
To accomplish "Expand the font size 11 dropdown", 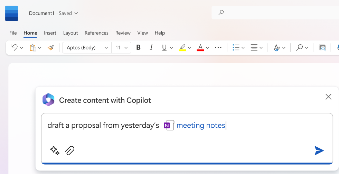I will pos(121,48).
